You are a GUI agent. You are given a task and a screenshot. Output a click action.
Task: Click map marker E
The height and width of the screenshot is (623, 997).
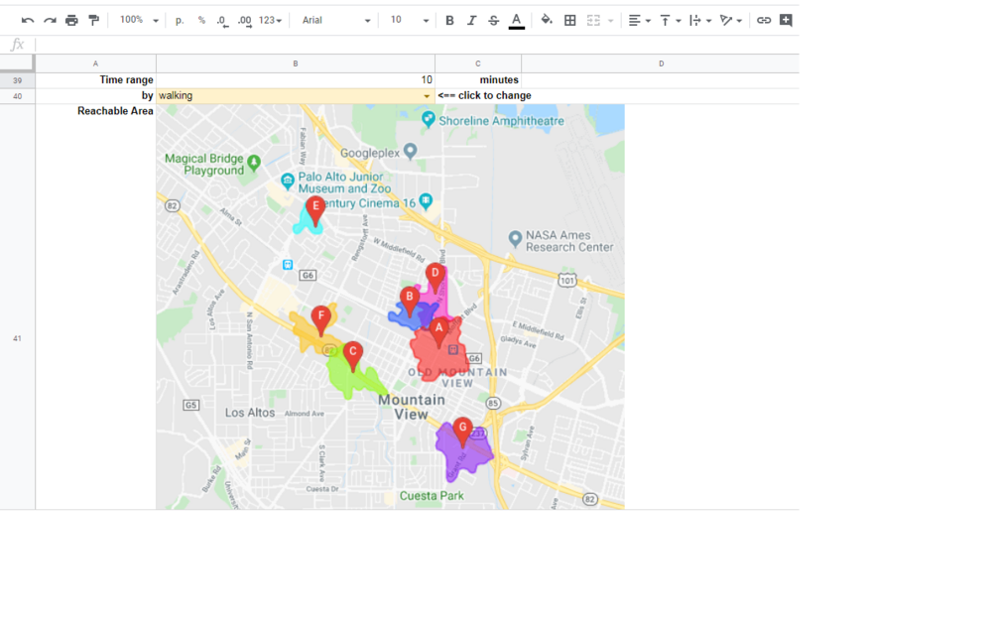(315, 209)
